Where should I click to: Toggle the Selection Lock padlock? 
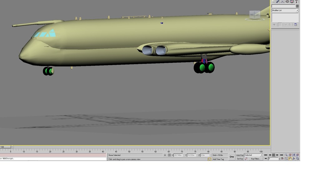pos(165,155)
